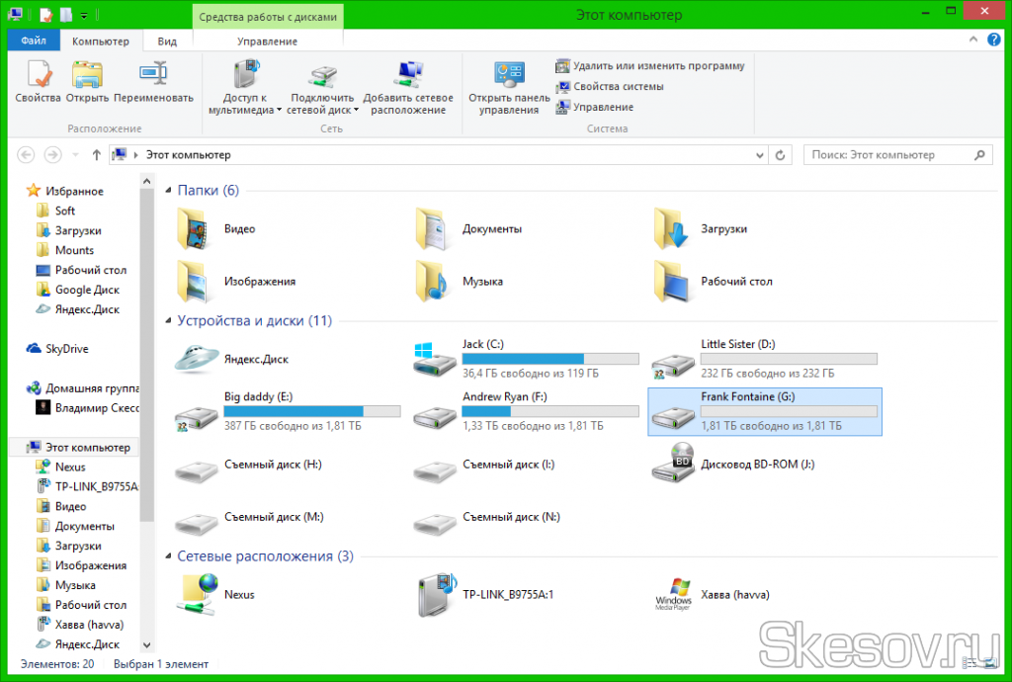The height and width of the screenshot is (682, 1012).
Task: Click the Переименовать (Rename) ribbon icon
Action: [x=153, y=76]
